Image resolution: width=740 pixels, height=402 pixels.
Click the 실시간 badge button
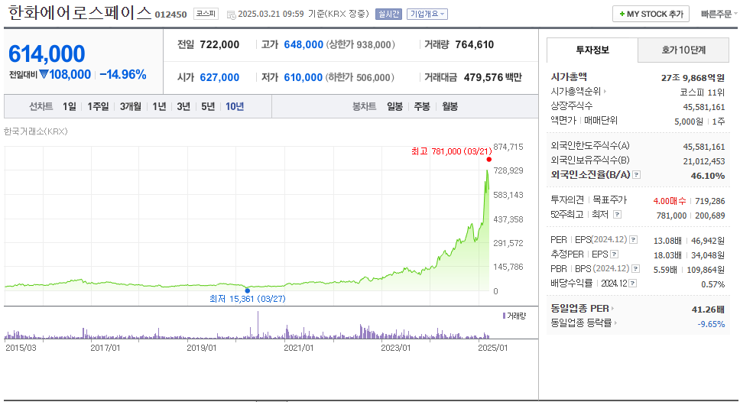[x=388, y=15]
